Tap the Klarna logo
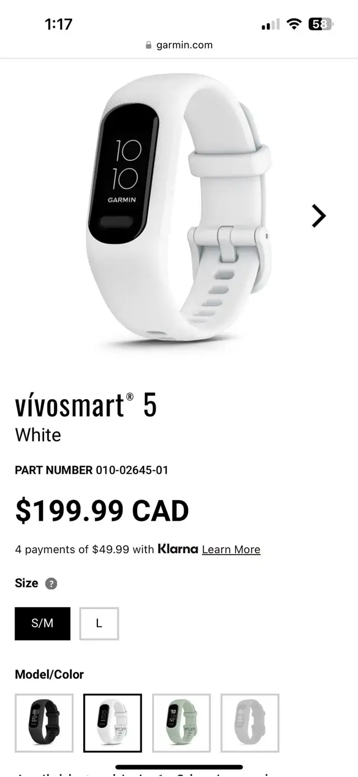Viewport: 358px width, 777px height. [177, 549]
